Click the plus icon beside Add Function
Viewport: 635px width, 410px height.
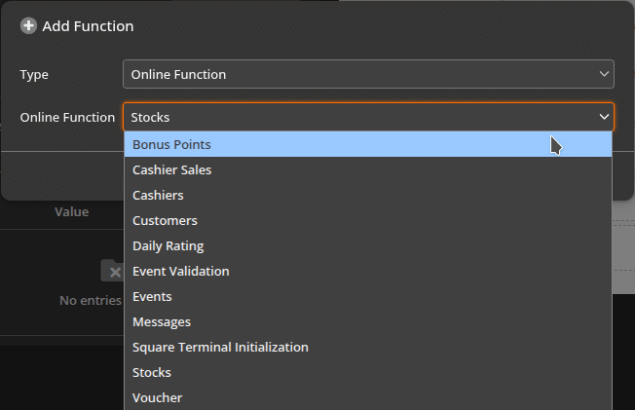pos(28,26)
